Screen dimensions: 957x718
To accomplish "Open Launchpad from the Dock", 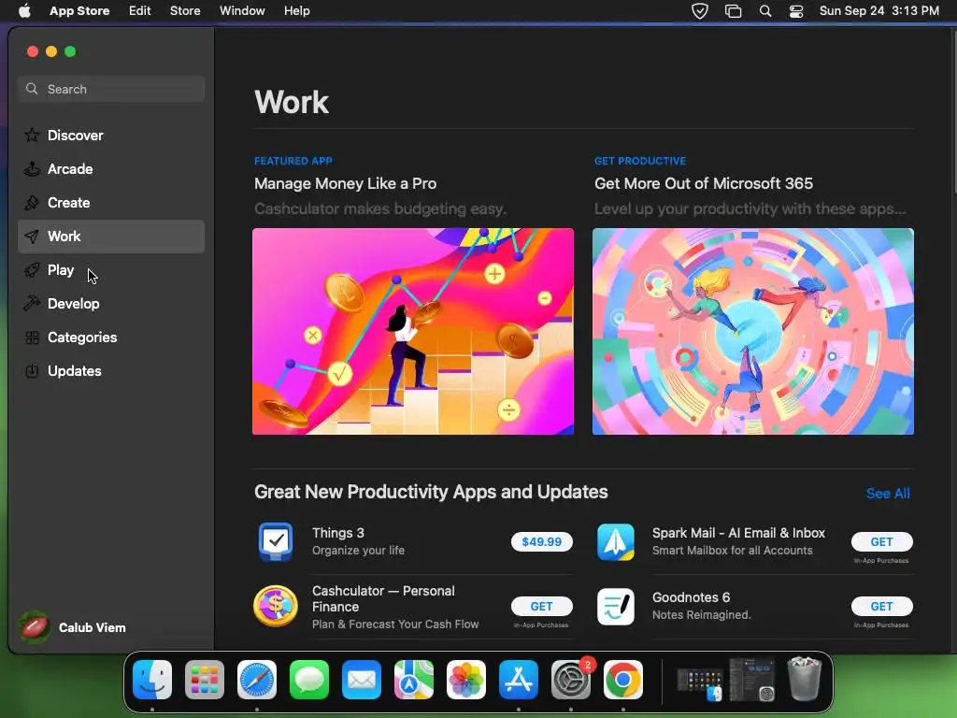I will tap(205, 679).
